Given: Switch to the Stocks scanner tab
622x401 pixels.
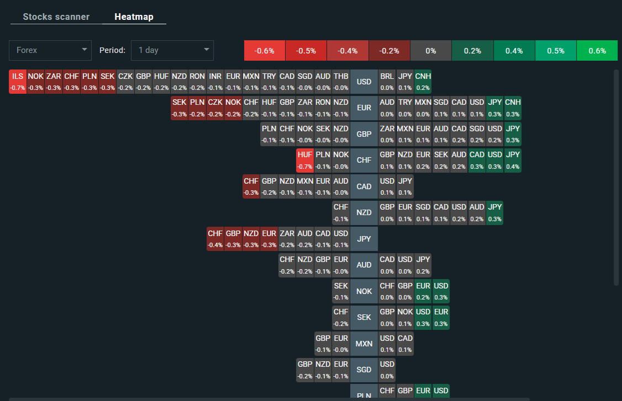Looking at the screenshot, I should [56, 17].
